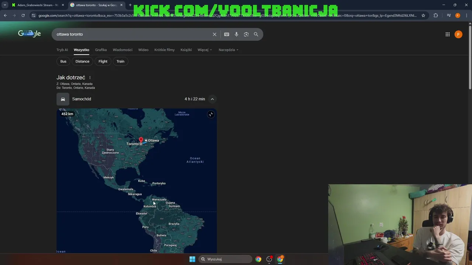Open the on-screen keyboard input tool
Viewport: 472px width, 265px height.
[226, 34]
